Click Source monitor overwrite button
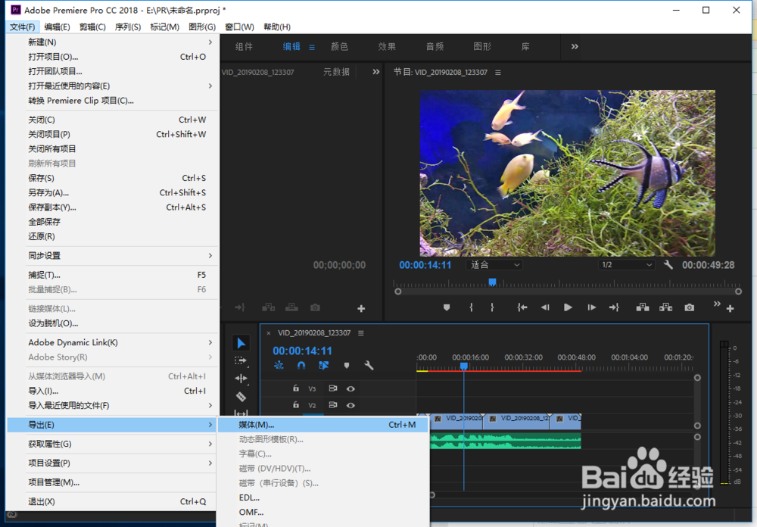Screen dimensions: 757x527 [x=291, y=307]
